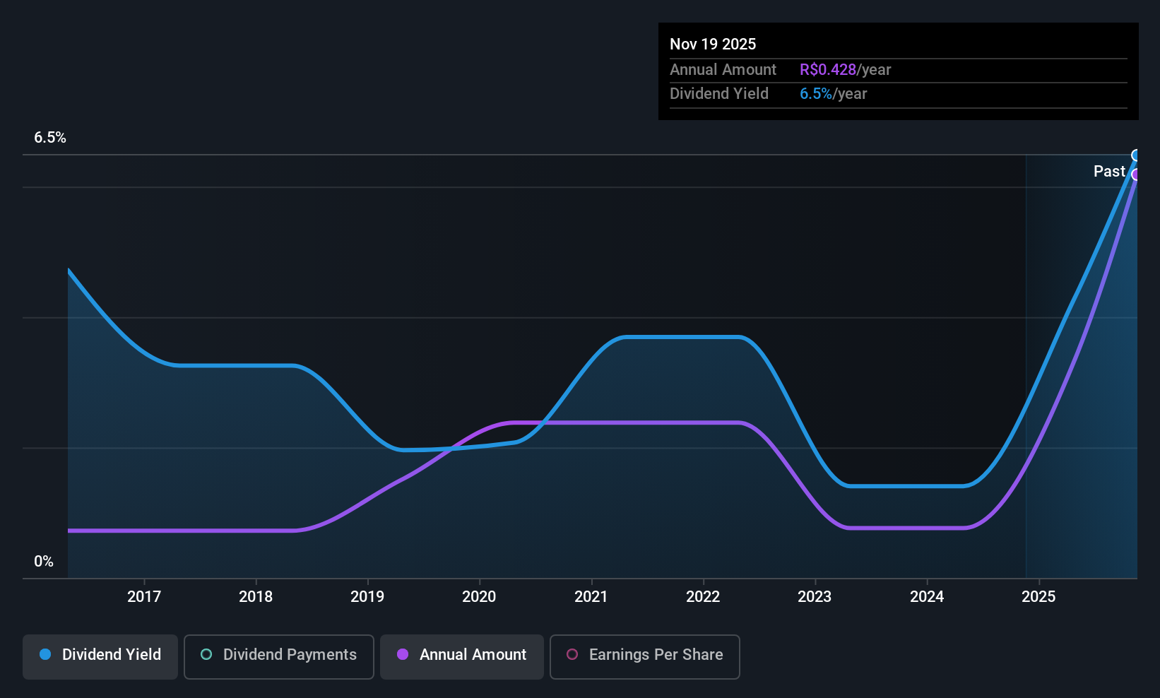Click the 2021 x-axis label

tap(591, 597)
